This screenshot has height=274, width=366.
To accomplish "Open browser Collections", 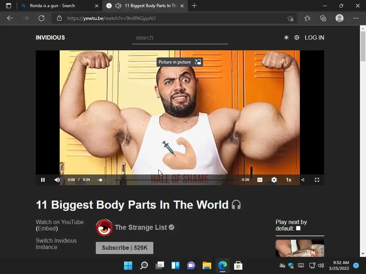I will [x=323, y=18].
